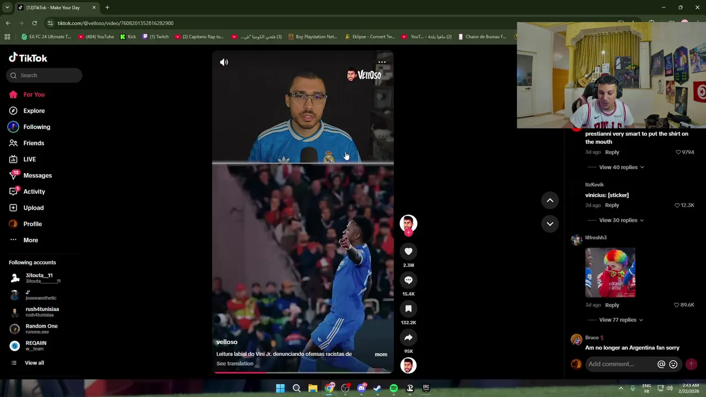Open the emoji picker in comment box
This screenshot has width=706, height=397.
coord(673,364)
